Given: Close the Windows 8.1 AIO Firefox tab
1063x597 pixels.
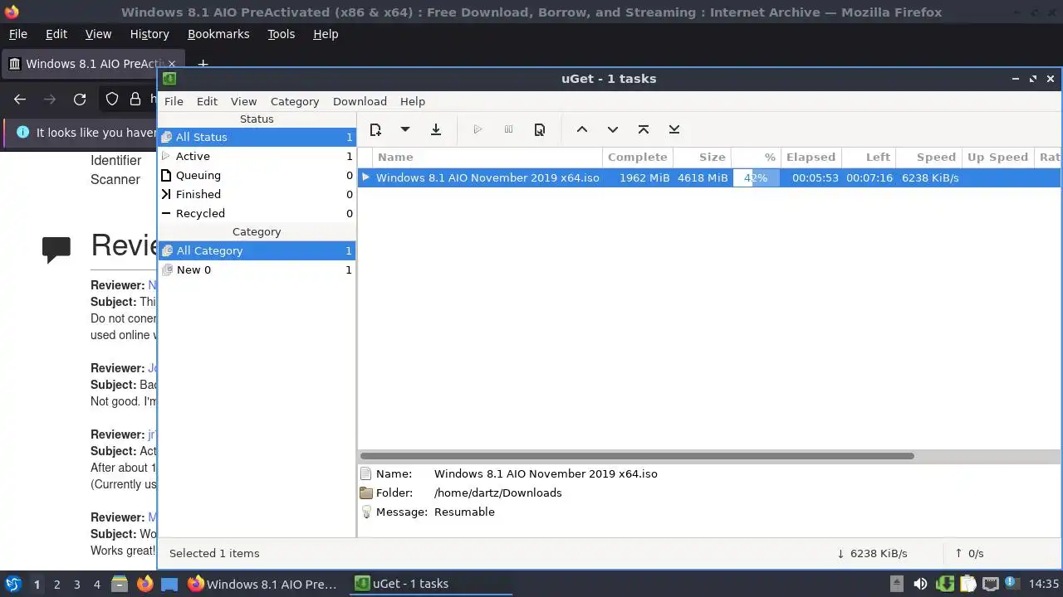Looking at the screenshot, I should [x=172, y=64].
